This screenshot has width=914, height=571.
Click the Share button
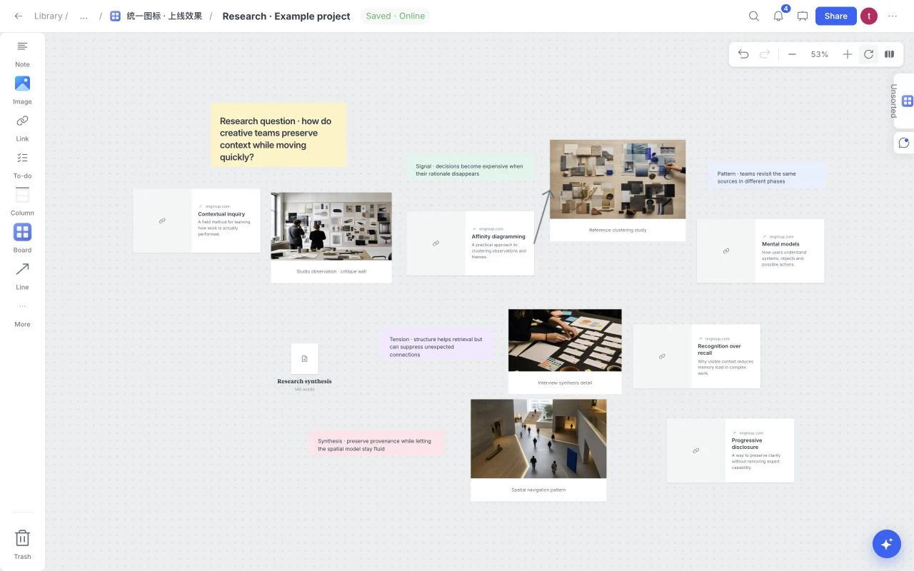click(835, 16)
